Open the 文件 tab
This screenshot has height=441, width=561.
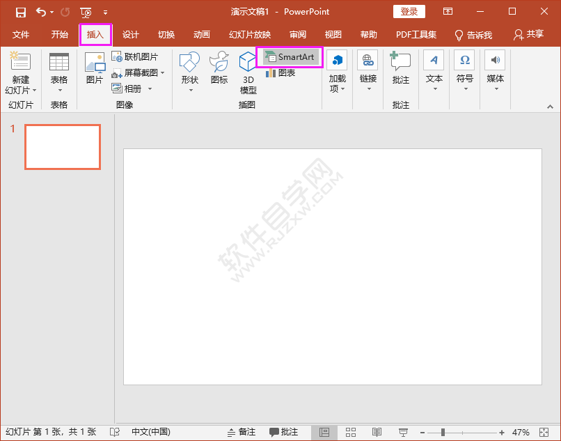point(21,35)
